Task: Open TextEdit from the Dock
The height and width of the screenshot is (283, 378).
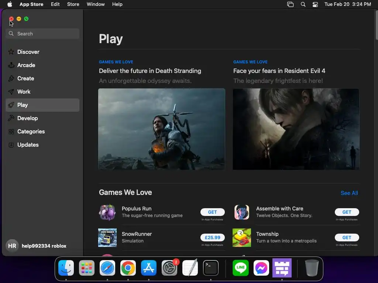Action: pos(190,268)
